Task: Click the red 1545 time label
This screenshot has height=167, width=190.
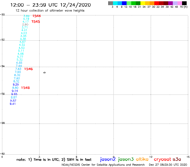Action: pyautogui.click(x=36, y=22)
